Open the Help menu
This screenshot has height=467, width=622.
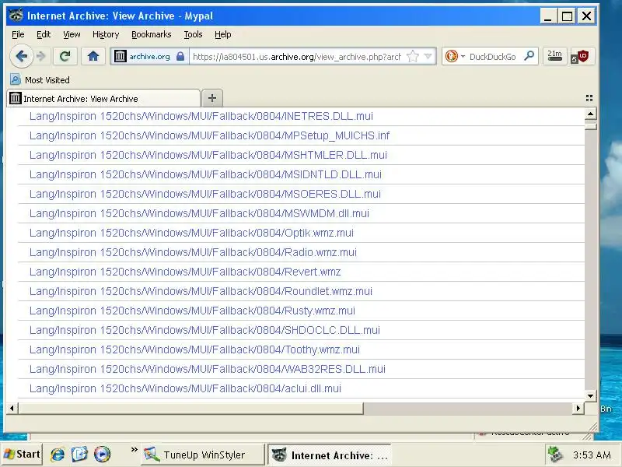click(x=223, y=34)
